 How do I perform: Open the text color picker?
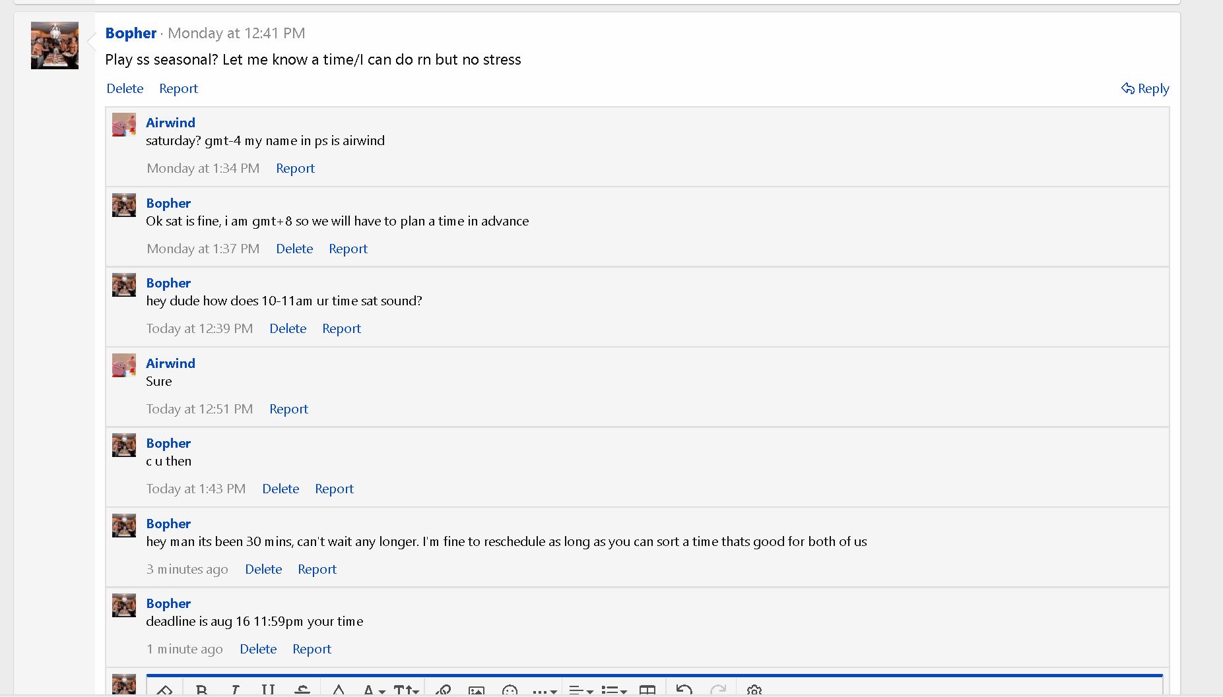pyautogui.click(x=339, y=690)
